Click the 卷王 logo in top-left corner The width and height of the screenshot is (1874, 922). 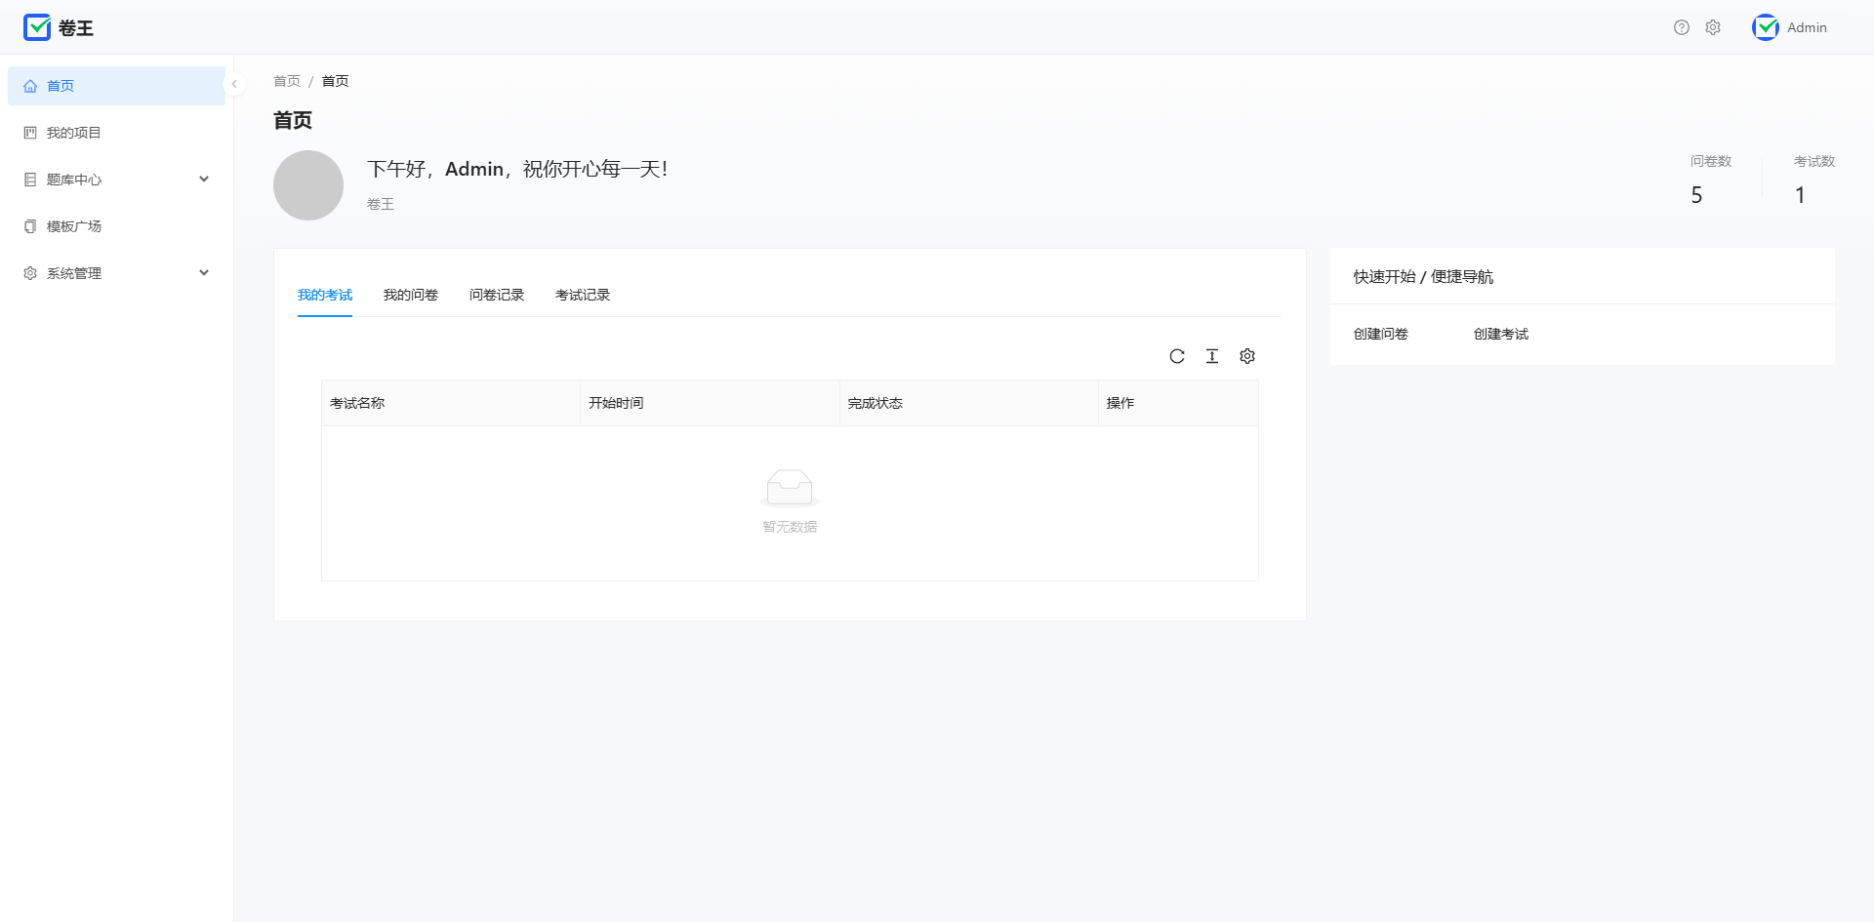59,27
